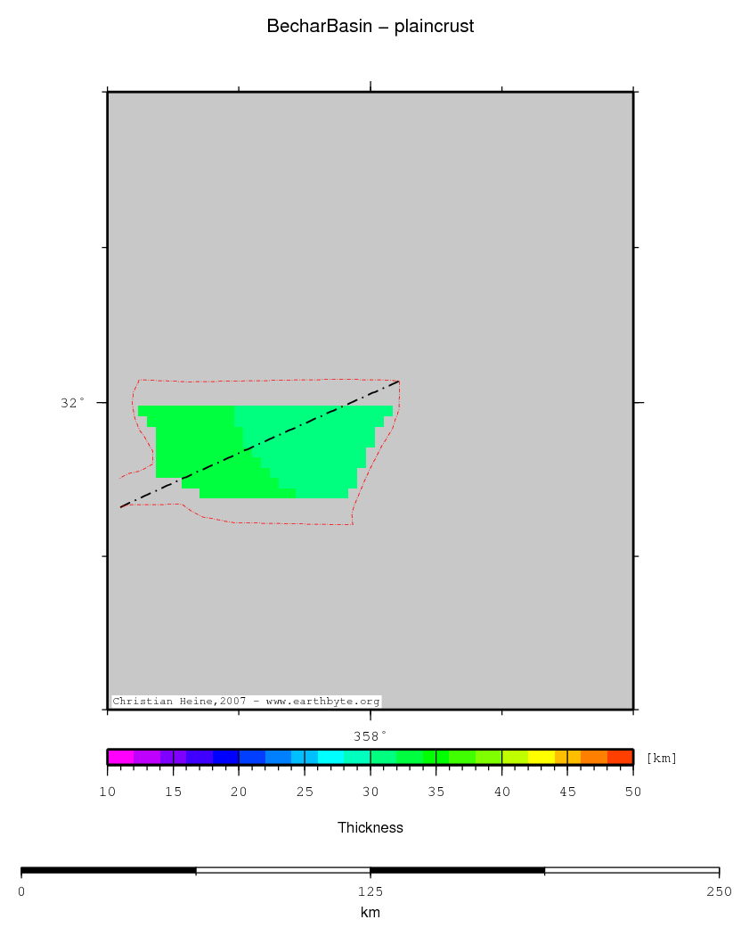This screenshot has width=749, height=936.
Task: Click the 32° latitude label
Action: [73, 403]
